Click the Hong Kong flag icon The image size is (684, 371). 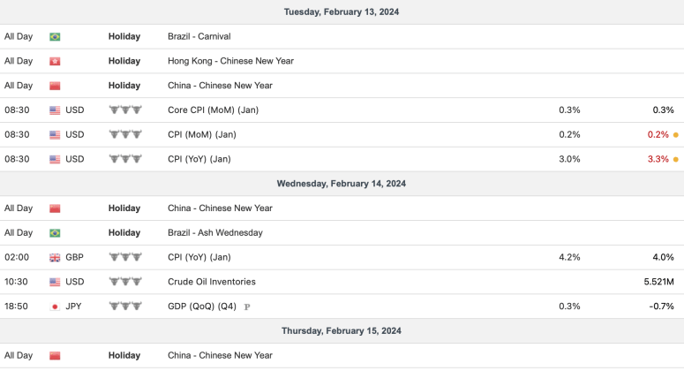55,62
